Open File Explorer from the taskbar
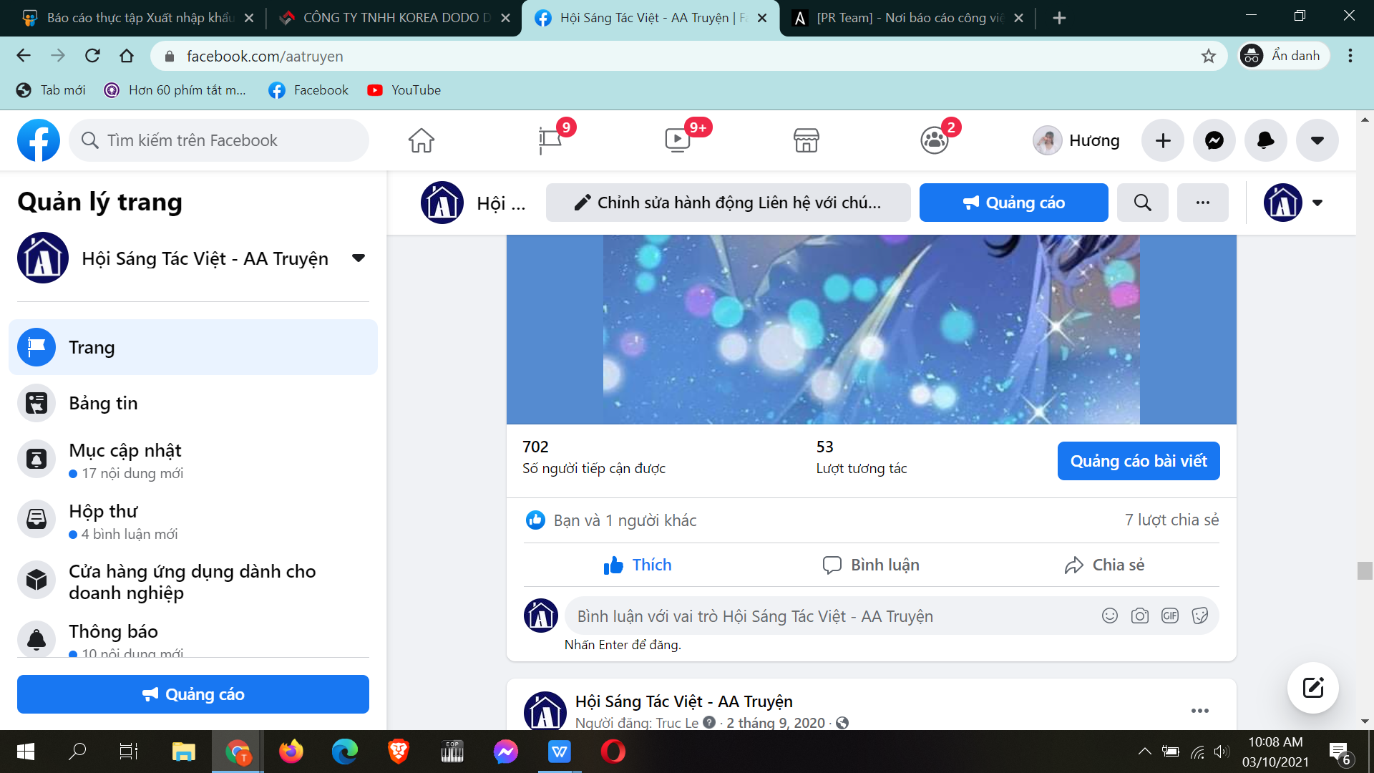 click(183, 752)
